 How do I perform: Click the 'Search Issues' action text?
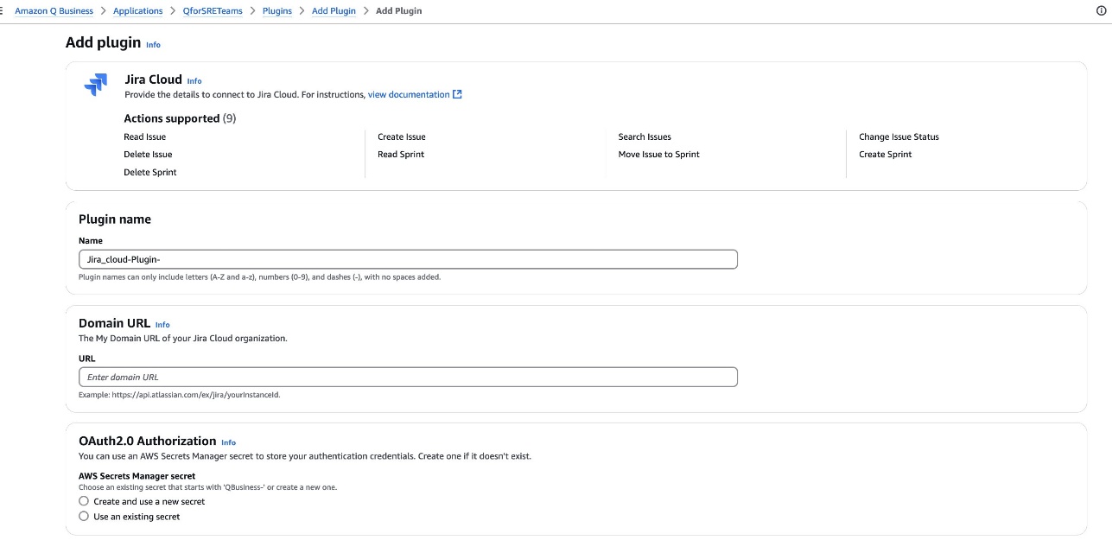(645, 137)
